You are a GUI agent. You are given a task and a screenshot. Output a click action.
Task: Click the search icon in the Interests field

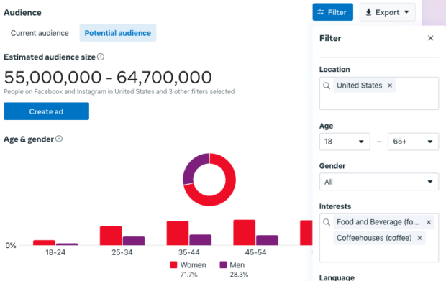click(327, 222)
